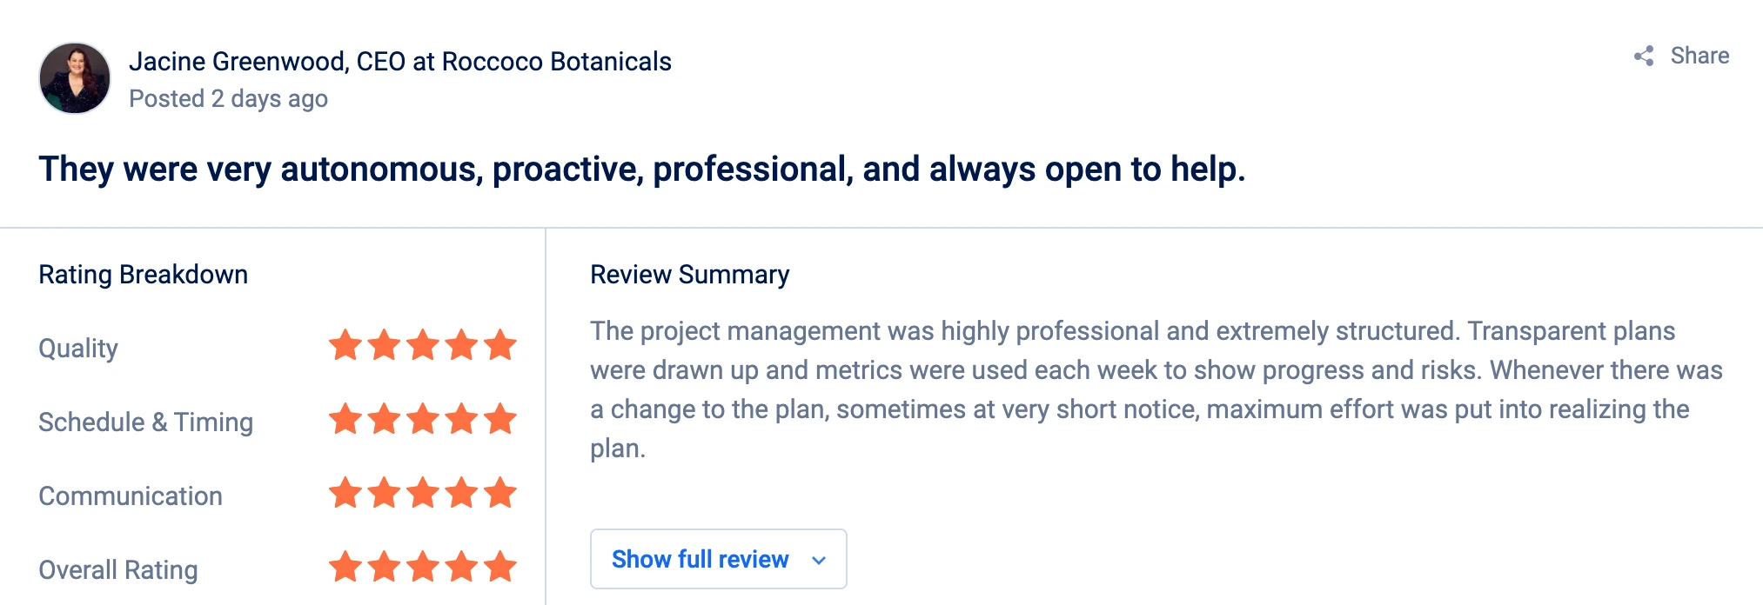Click the third Schedule & Timing star
1763x605 pixels.
click(x=423, y=419)
